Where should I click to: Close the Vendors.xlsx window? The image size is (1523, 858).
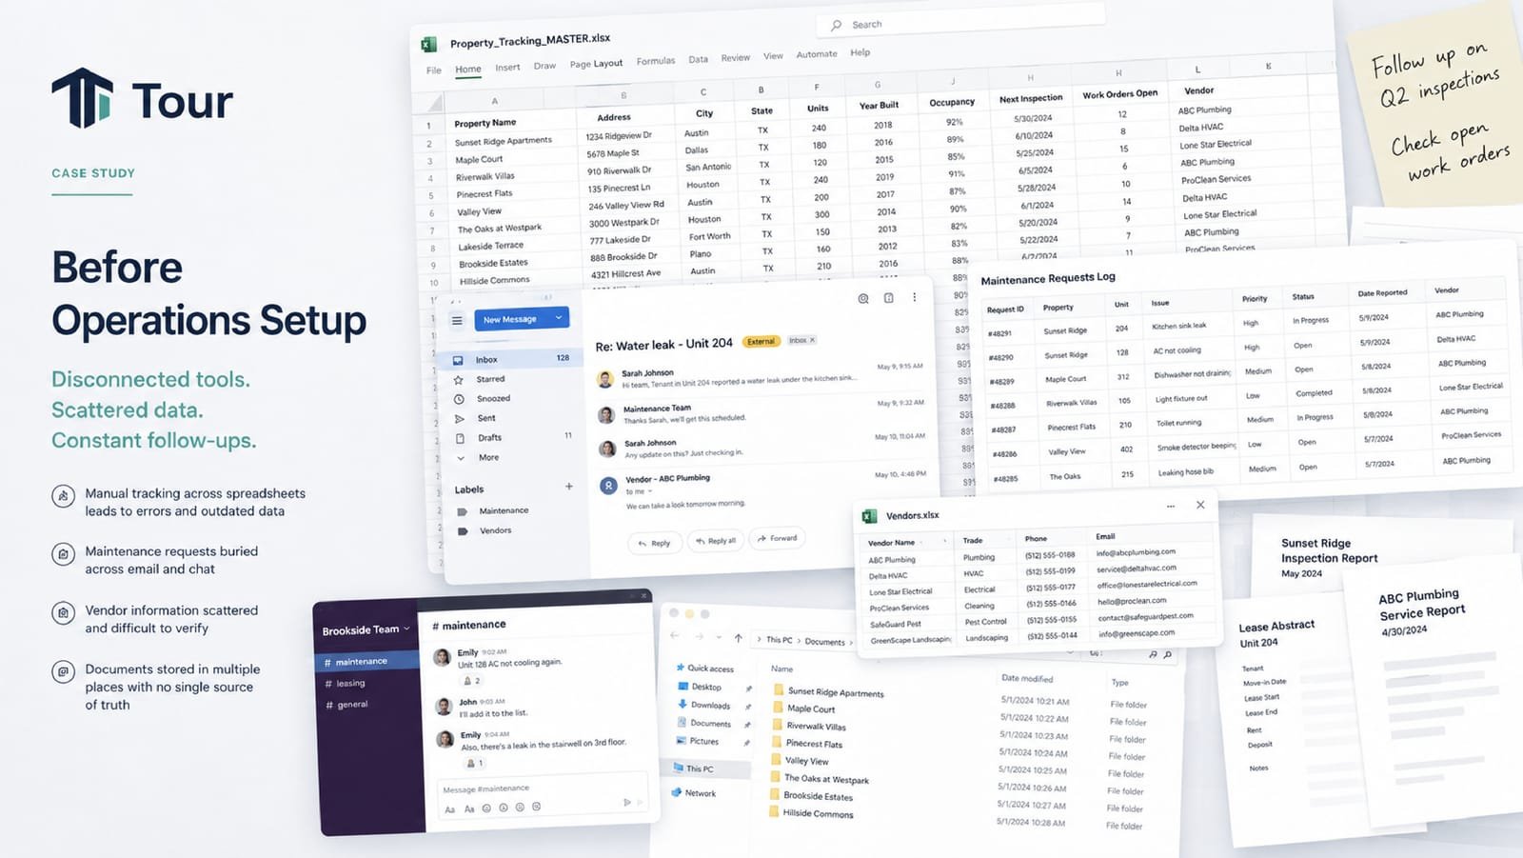coord(1200,505)
